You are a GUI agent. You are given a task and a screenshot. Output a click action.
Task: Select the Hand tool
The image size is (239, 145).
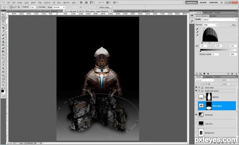click(3, 82)
